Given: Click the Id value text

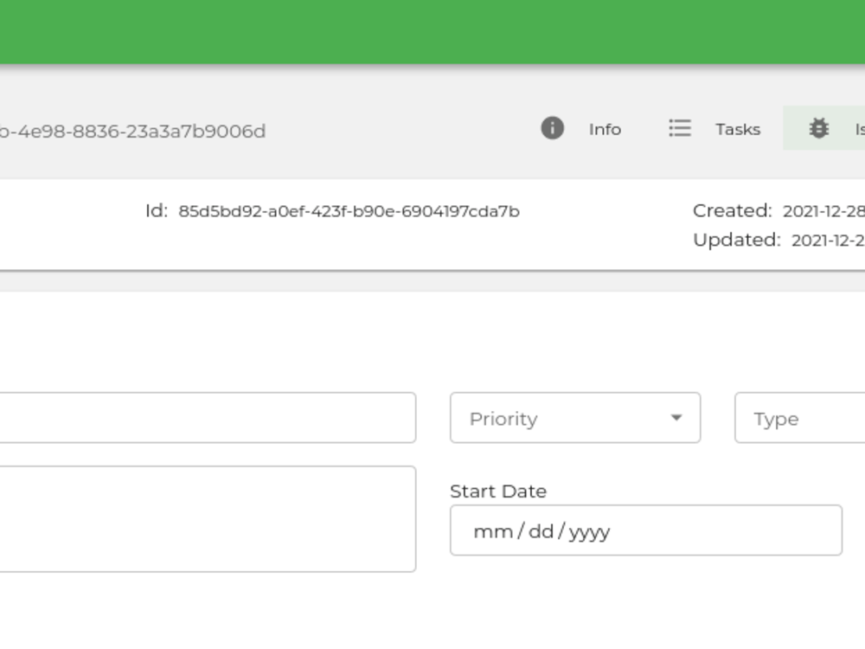Looking at the screenshot, I should tap(349, 210).
